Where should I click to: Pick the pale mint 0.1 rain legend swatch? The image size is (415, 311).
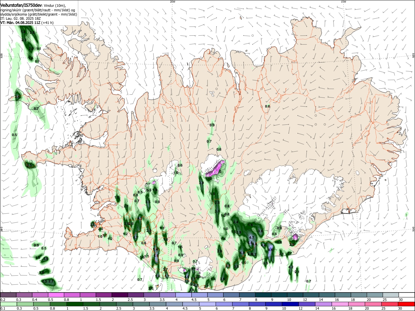click(8, 304)
